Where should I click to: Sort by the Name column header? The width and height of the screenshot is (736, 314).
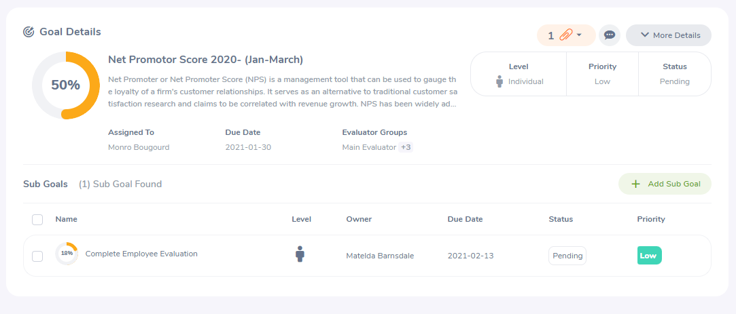(x=67, y=219)
